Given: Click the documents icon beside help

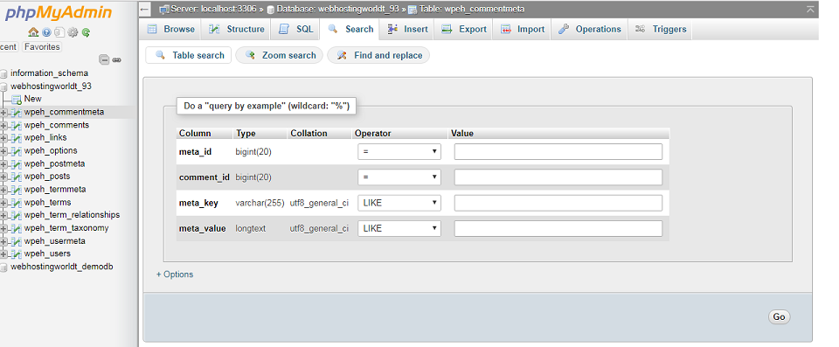Looking at the screenshot, I should click(x=59, y=32).
